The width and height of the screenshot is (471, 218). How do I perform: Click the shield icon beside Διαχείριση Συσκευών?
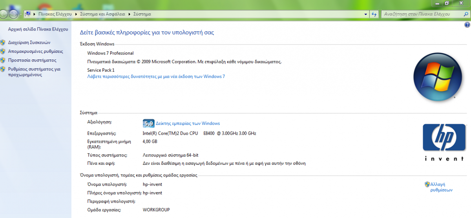[3, 42]
